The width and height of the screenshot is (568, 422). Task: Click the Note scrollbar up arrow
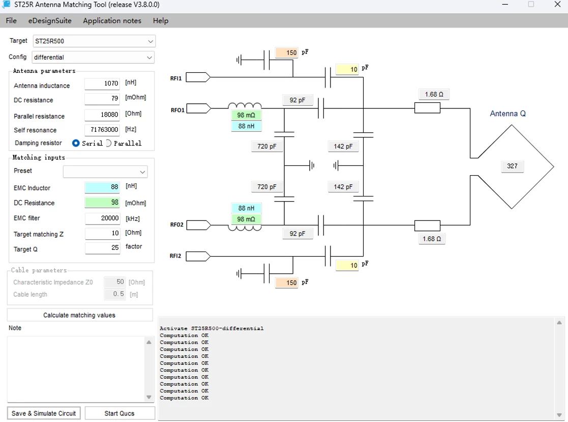pos(149,342)
